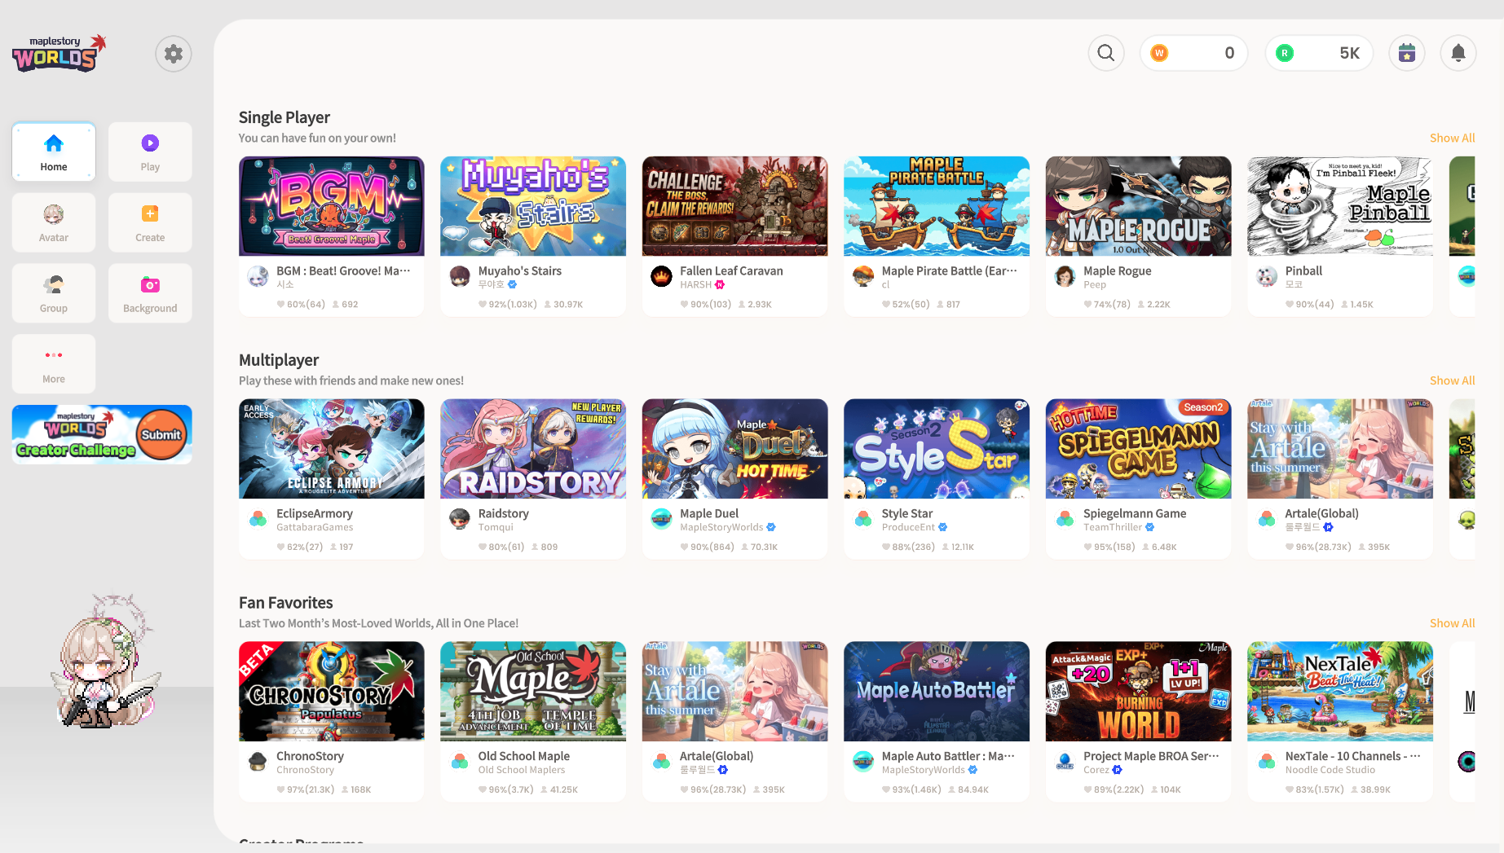Open the Multiplayer Artale(Global) thumbnail
Screen dimensions: 1504x853
click(1340, 449)
